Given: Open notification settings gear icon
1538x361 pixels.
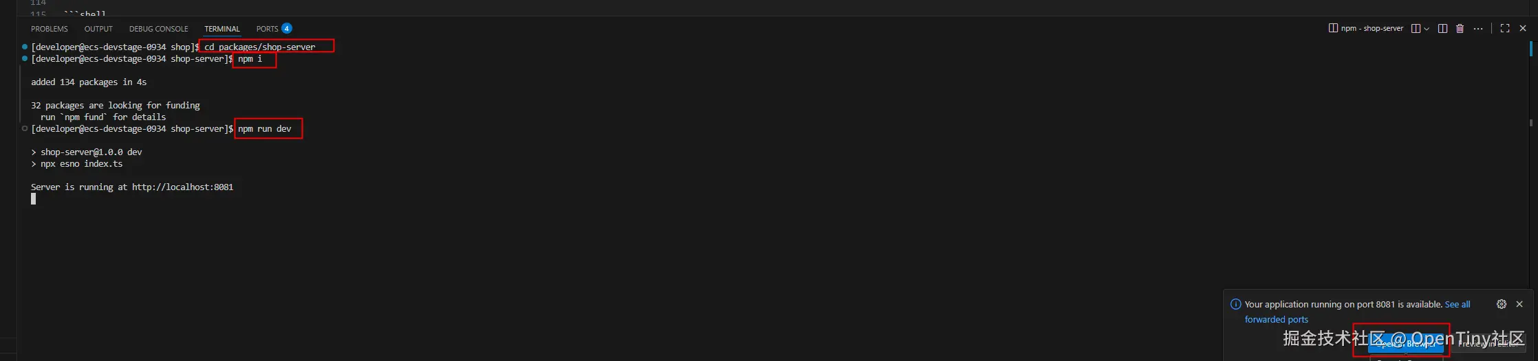Looking at the screenshot, I should pyautogui.click(x=1502, y=304).
